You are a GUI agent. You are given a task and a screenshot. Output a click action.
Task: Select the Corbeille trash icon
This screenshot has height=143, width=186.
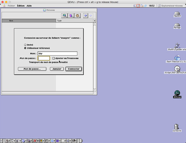pos(177,128)
